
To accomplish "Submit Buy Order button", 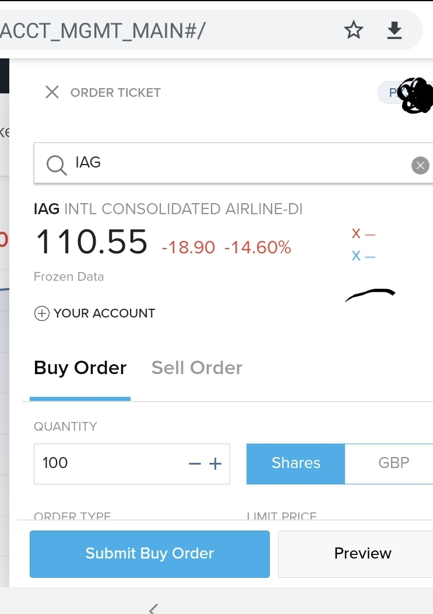I will (150, 554).
